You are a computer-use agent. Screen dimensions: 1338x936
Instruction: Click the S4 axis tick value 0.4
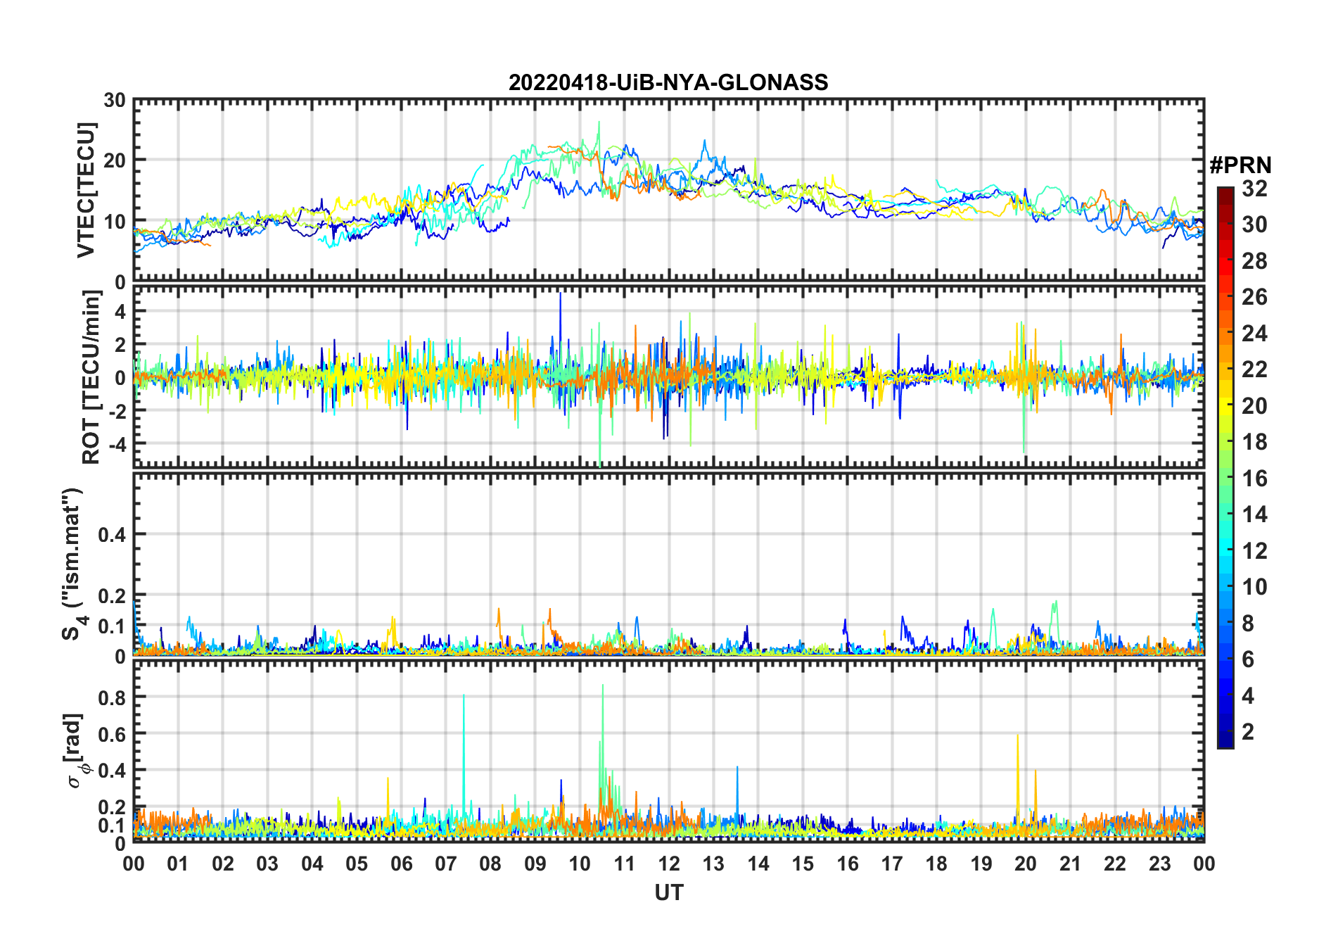click(113, 534)
